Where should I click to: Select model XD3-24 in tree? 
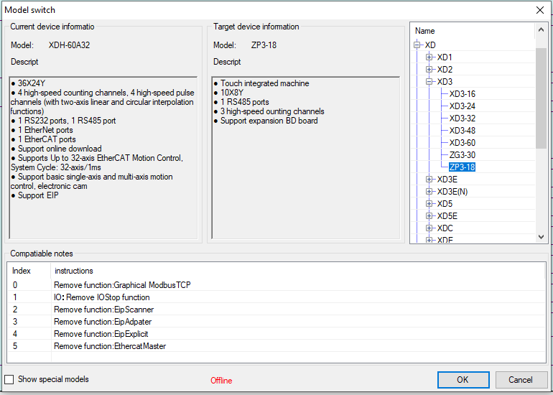(462, 106)
